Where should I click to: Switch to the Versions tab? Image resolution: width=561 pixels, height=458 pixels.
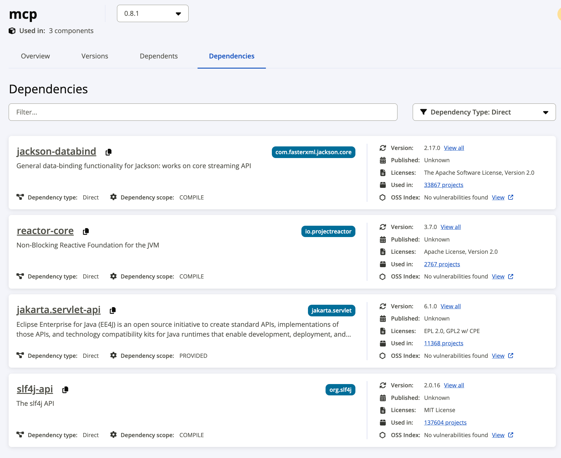click(95, 56)
